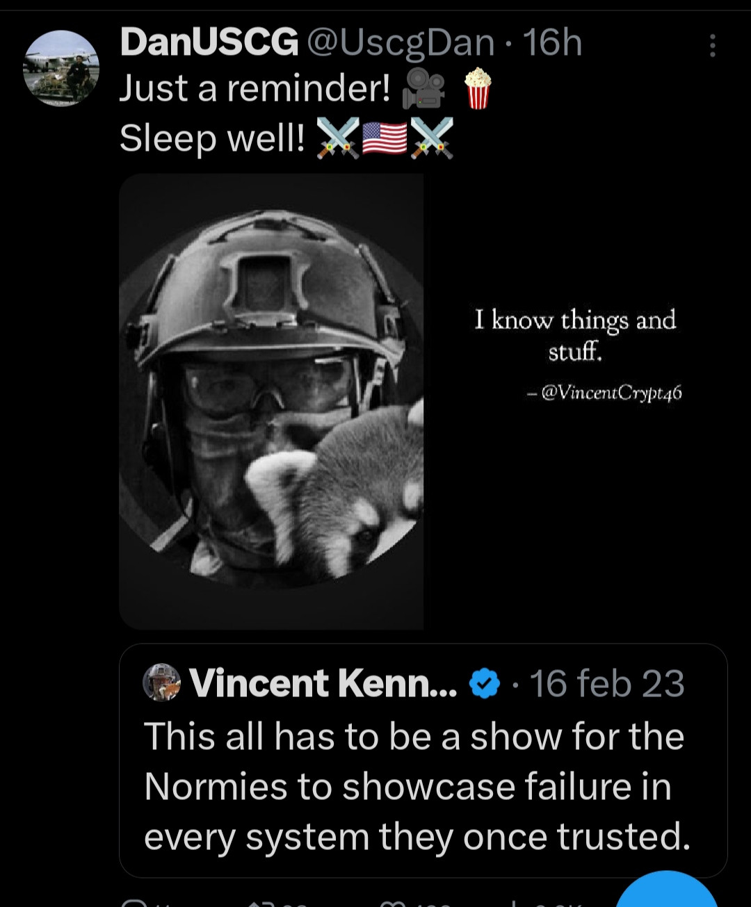Click the 16h tweet timestamp
The height and width of the screenshot is (907, 751).
553,43
